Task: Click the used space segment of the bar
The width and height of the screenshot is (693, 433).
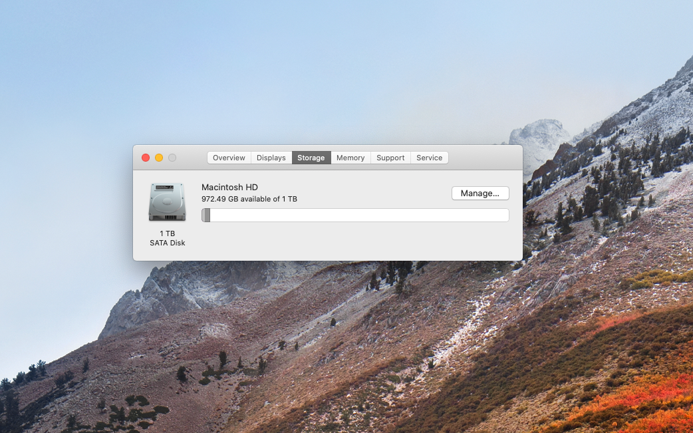Action: tap(205, 215)
